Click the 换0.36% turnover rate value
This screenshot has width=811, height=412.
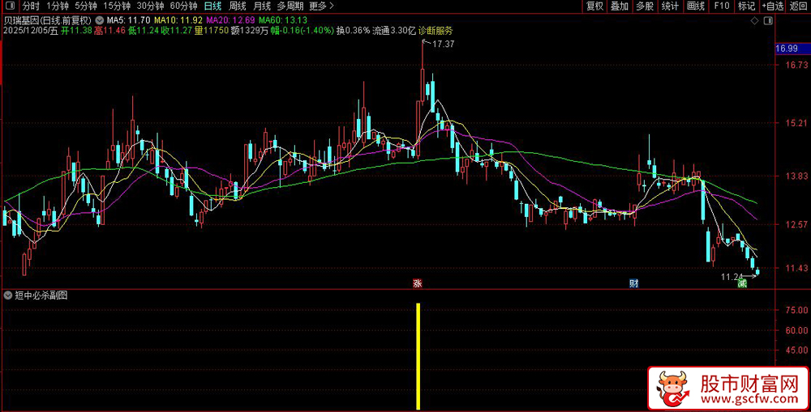(354, 31)
